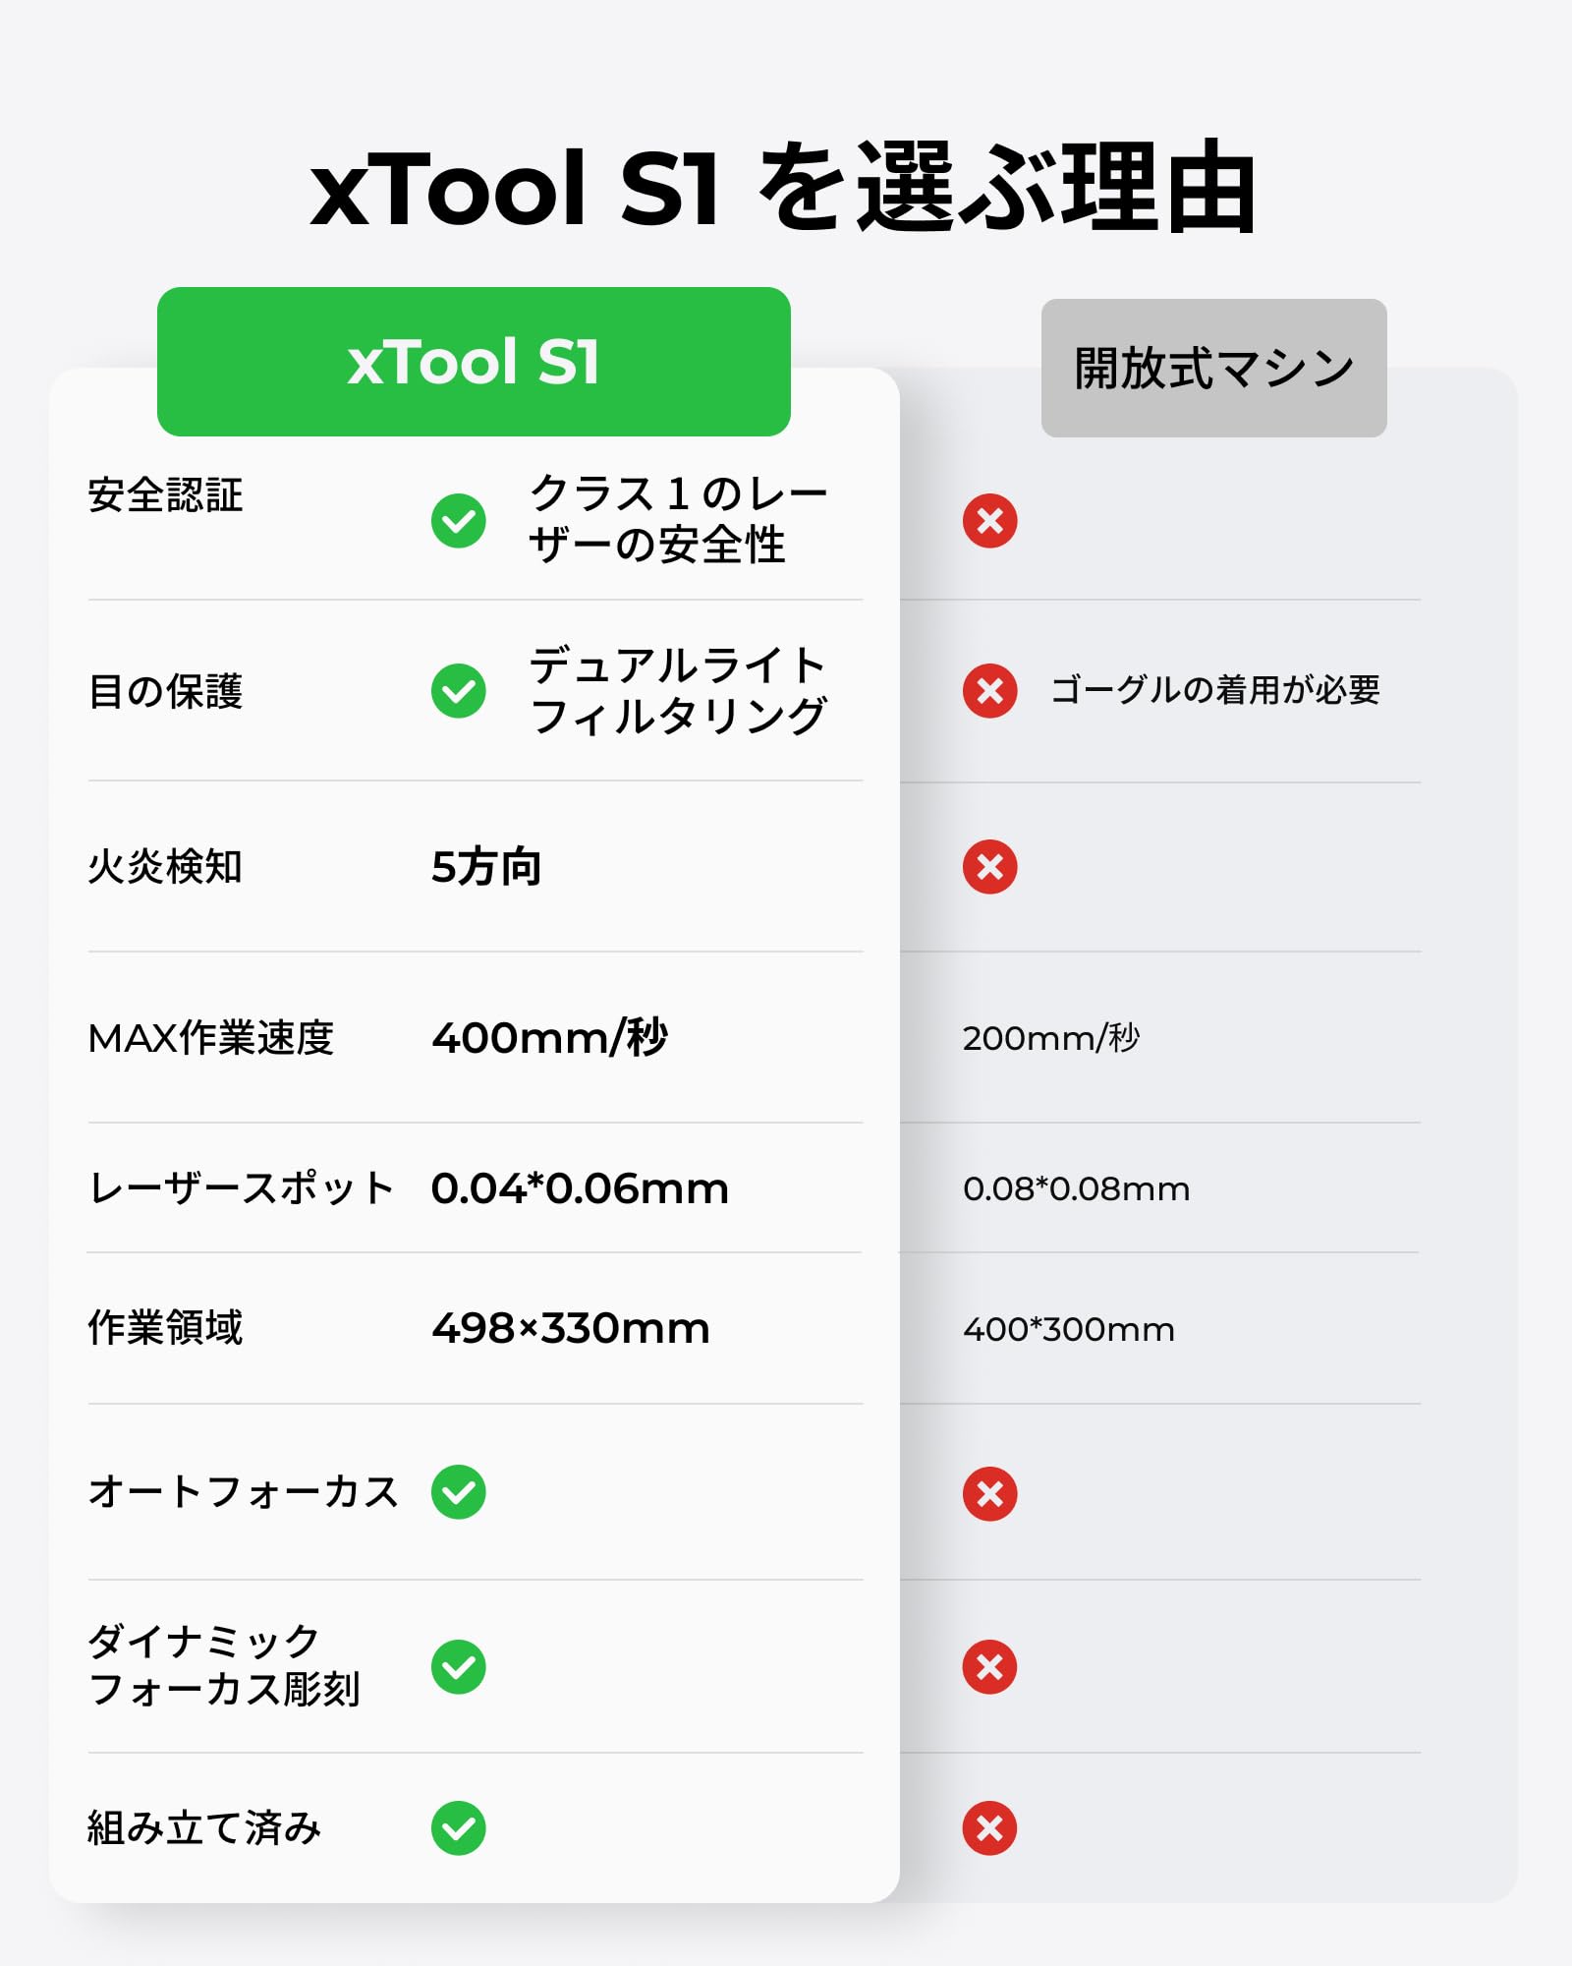Click red X in 安全認証 row
Image resolution: width=1572 pixels, height=1966 pixels.
point(989,521)
